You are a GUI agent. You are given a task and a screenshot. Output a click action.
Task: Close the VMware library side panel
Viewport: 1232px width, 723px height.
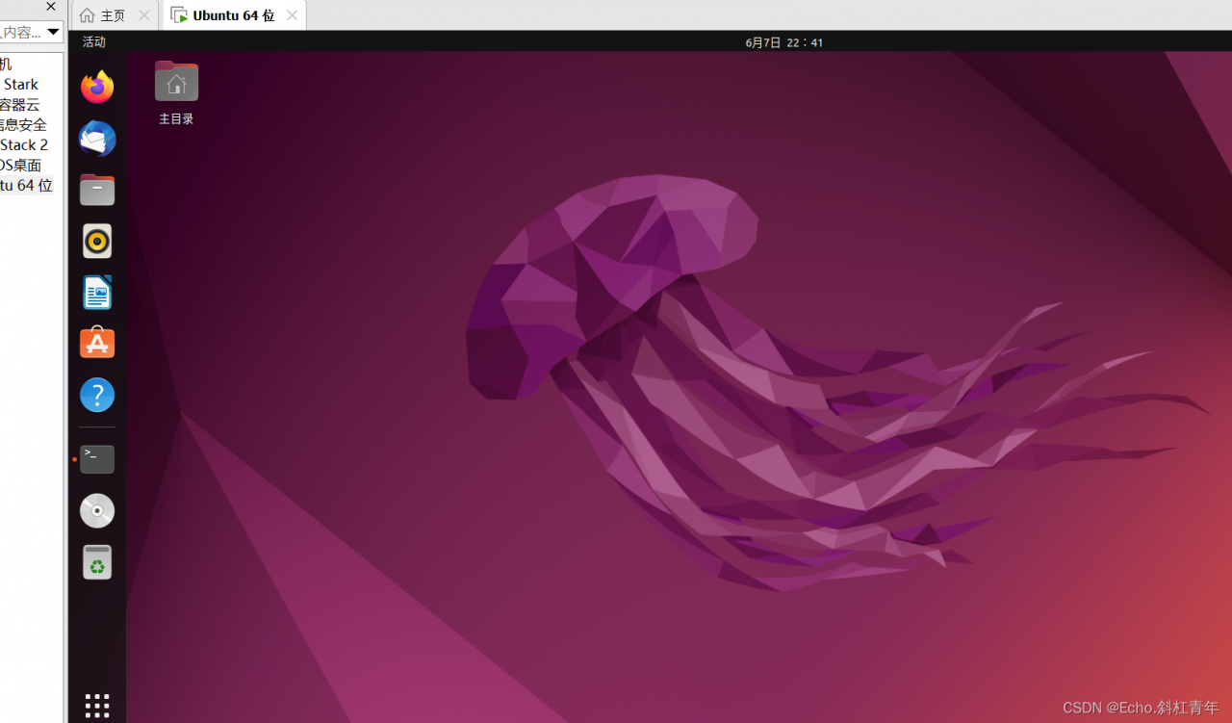coord(51,7)
